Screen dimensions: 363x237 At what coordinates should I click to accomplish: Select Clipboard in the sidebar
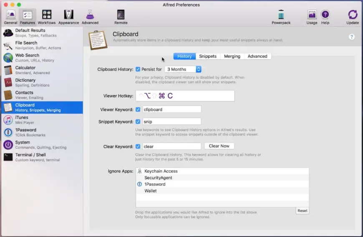click(42, 107)
